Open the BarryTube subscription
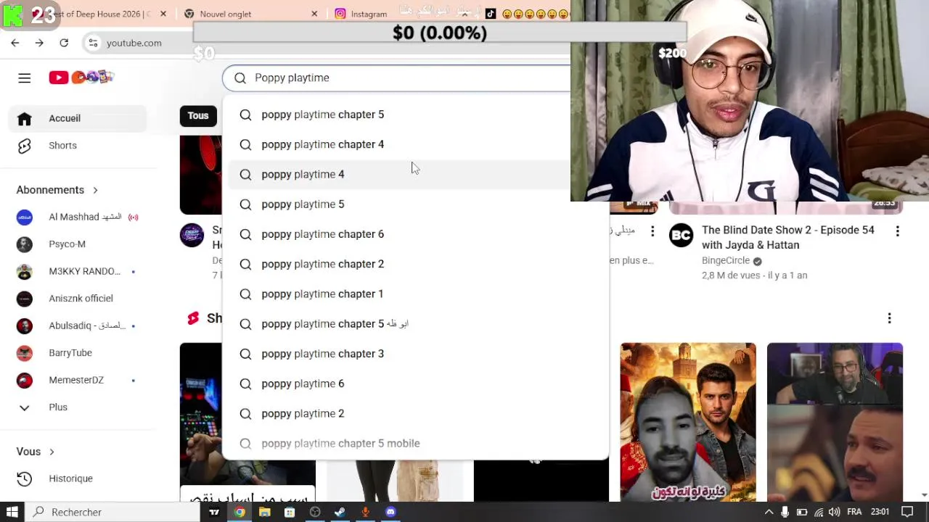Viewport: 929px width, 522px height. (x=78, y=353)
